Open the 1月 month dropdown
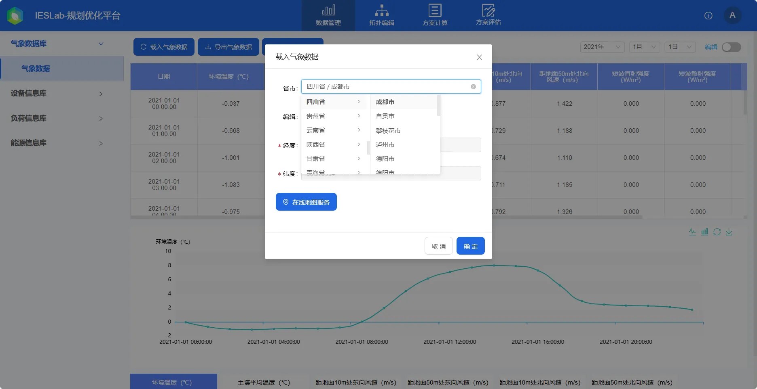Viewport: 757px width, 389px height. click(x=645, y=47)
